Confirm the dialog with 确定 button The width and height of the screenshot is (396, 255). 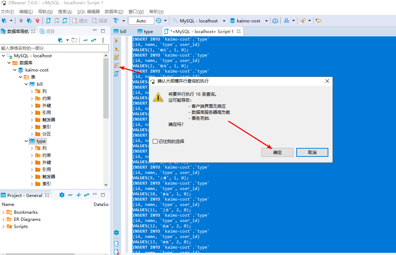tap(277, 152)
